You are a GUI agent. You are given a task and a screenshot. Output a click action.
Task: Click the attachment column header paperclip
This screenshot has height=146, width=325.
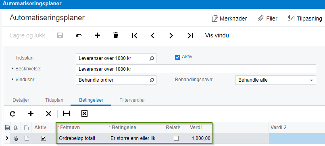tap(16, 127)
